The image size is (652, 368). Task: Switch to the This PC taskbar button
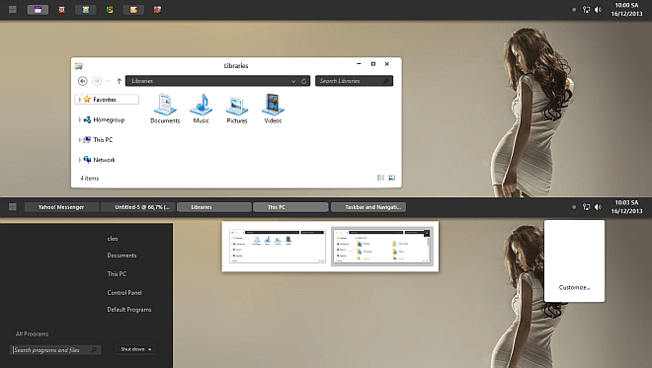coord(290,207)
